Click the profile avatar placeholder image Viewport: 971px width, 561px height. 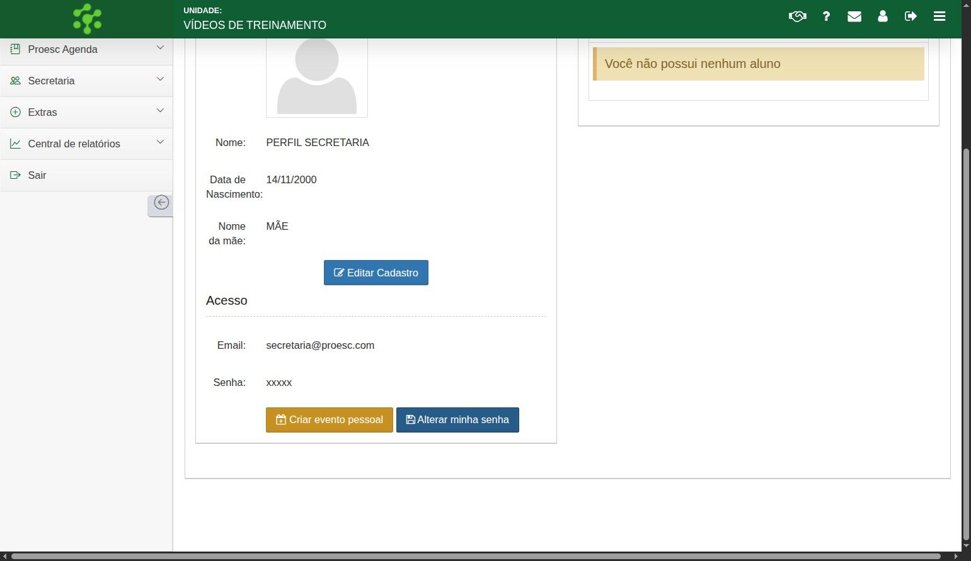[x=317, y=77]
